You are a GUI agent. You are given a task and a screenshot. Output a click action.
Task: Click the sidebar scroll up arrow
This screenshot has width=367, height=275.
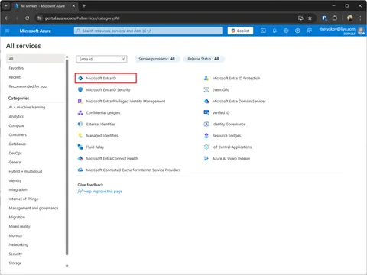pos(67,57)
